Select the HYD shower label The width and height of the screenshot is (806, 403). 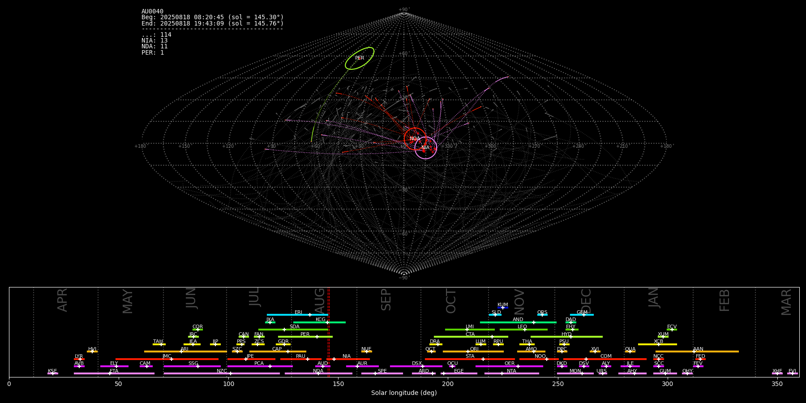(566, 334)
